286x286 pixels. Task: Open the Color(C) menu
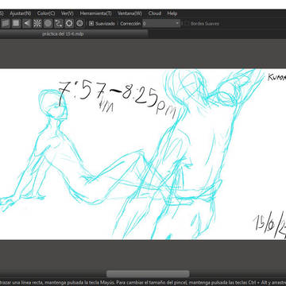pyautogui.click(x=46, y=14)
